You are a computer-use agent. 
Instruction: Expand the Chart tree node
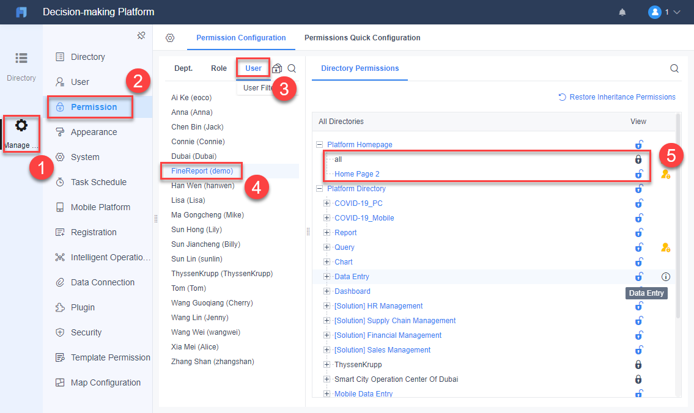(x=327, y=261)
